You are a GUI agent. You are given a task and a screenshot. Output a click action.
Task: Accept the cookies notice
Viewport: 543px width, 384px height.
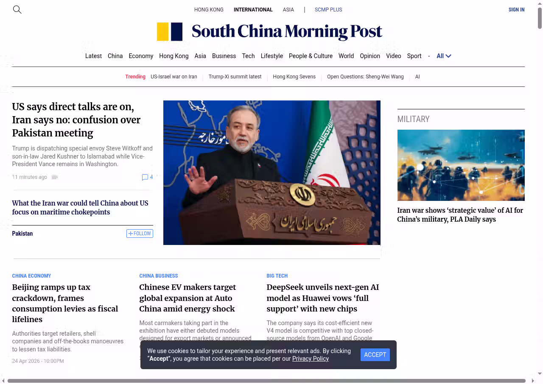coord(375,355)
